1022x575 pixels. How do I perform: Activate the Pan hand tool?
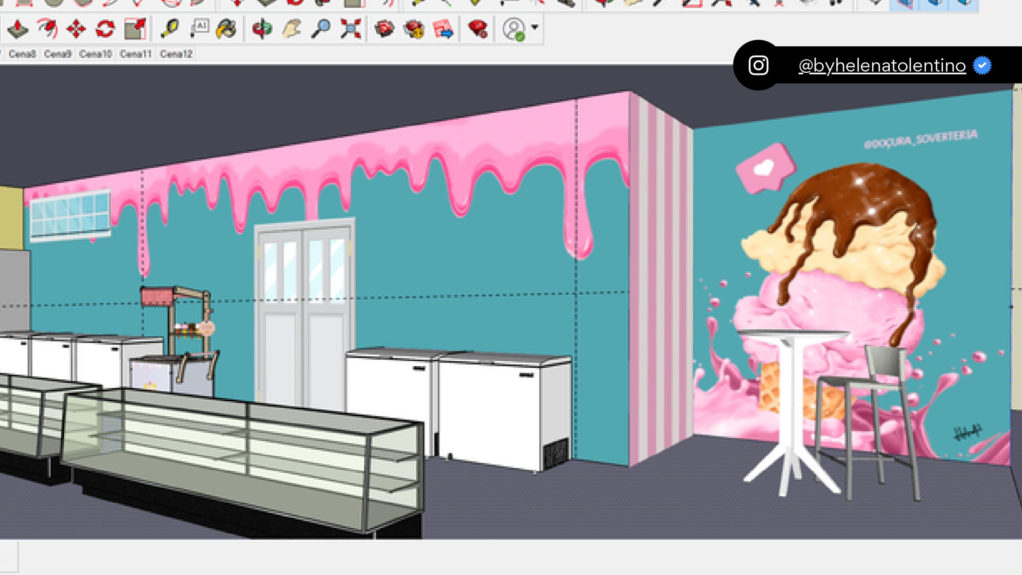tap(291, 29)
